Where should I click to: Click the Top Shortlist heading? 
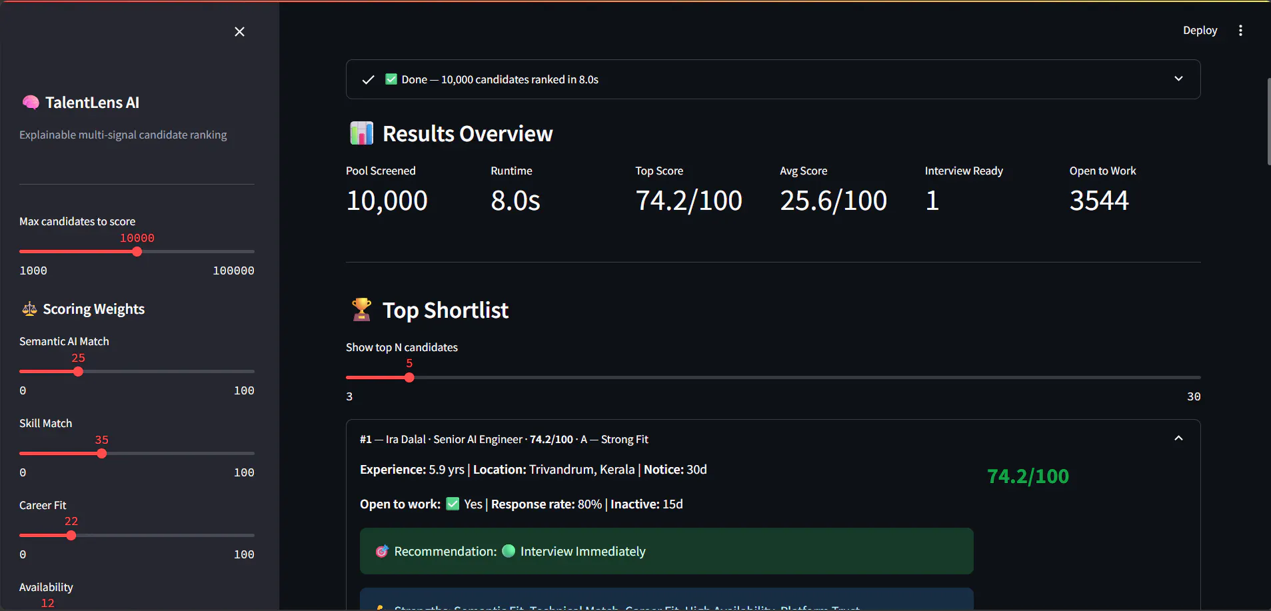445,310
